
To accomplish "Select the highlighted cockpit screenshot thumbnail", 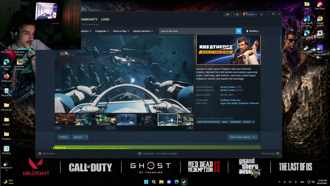I will pyautogui.click(x=168, y=120).
